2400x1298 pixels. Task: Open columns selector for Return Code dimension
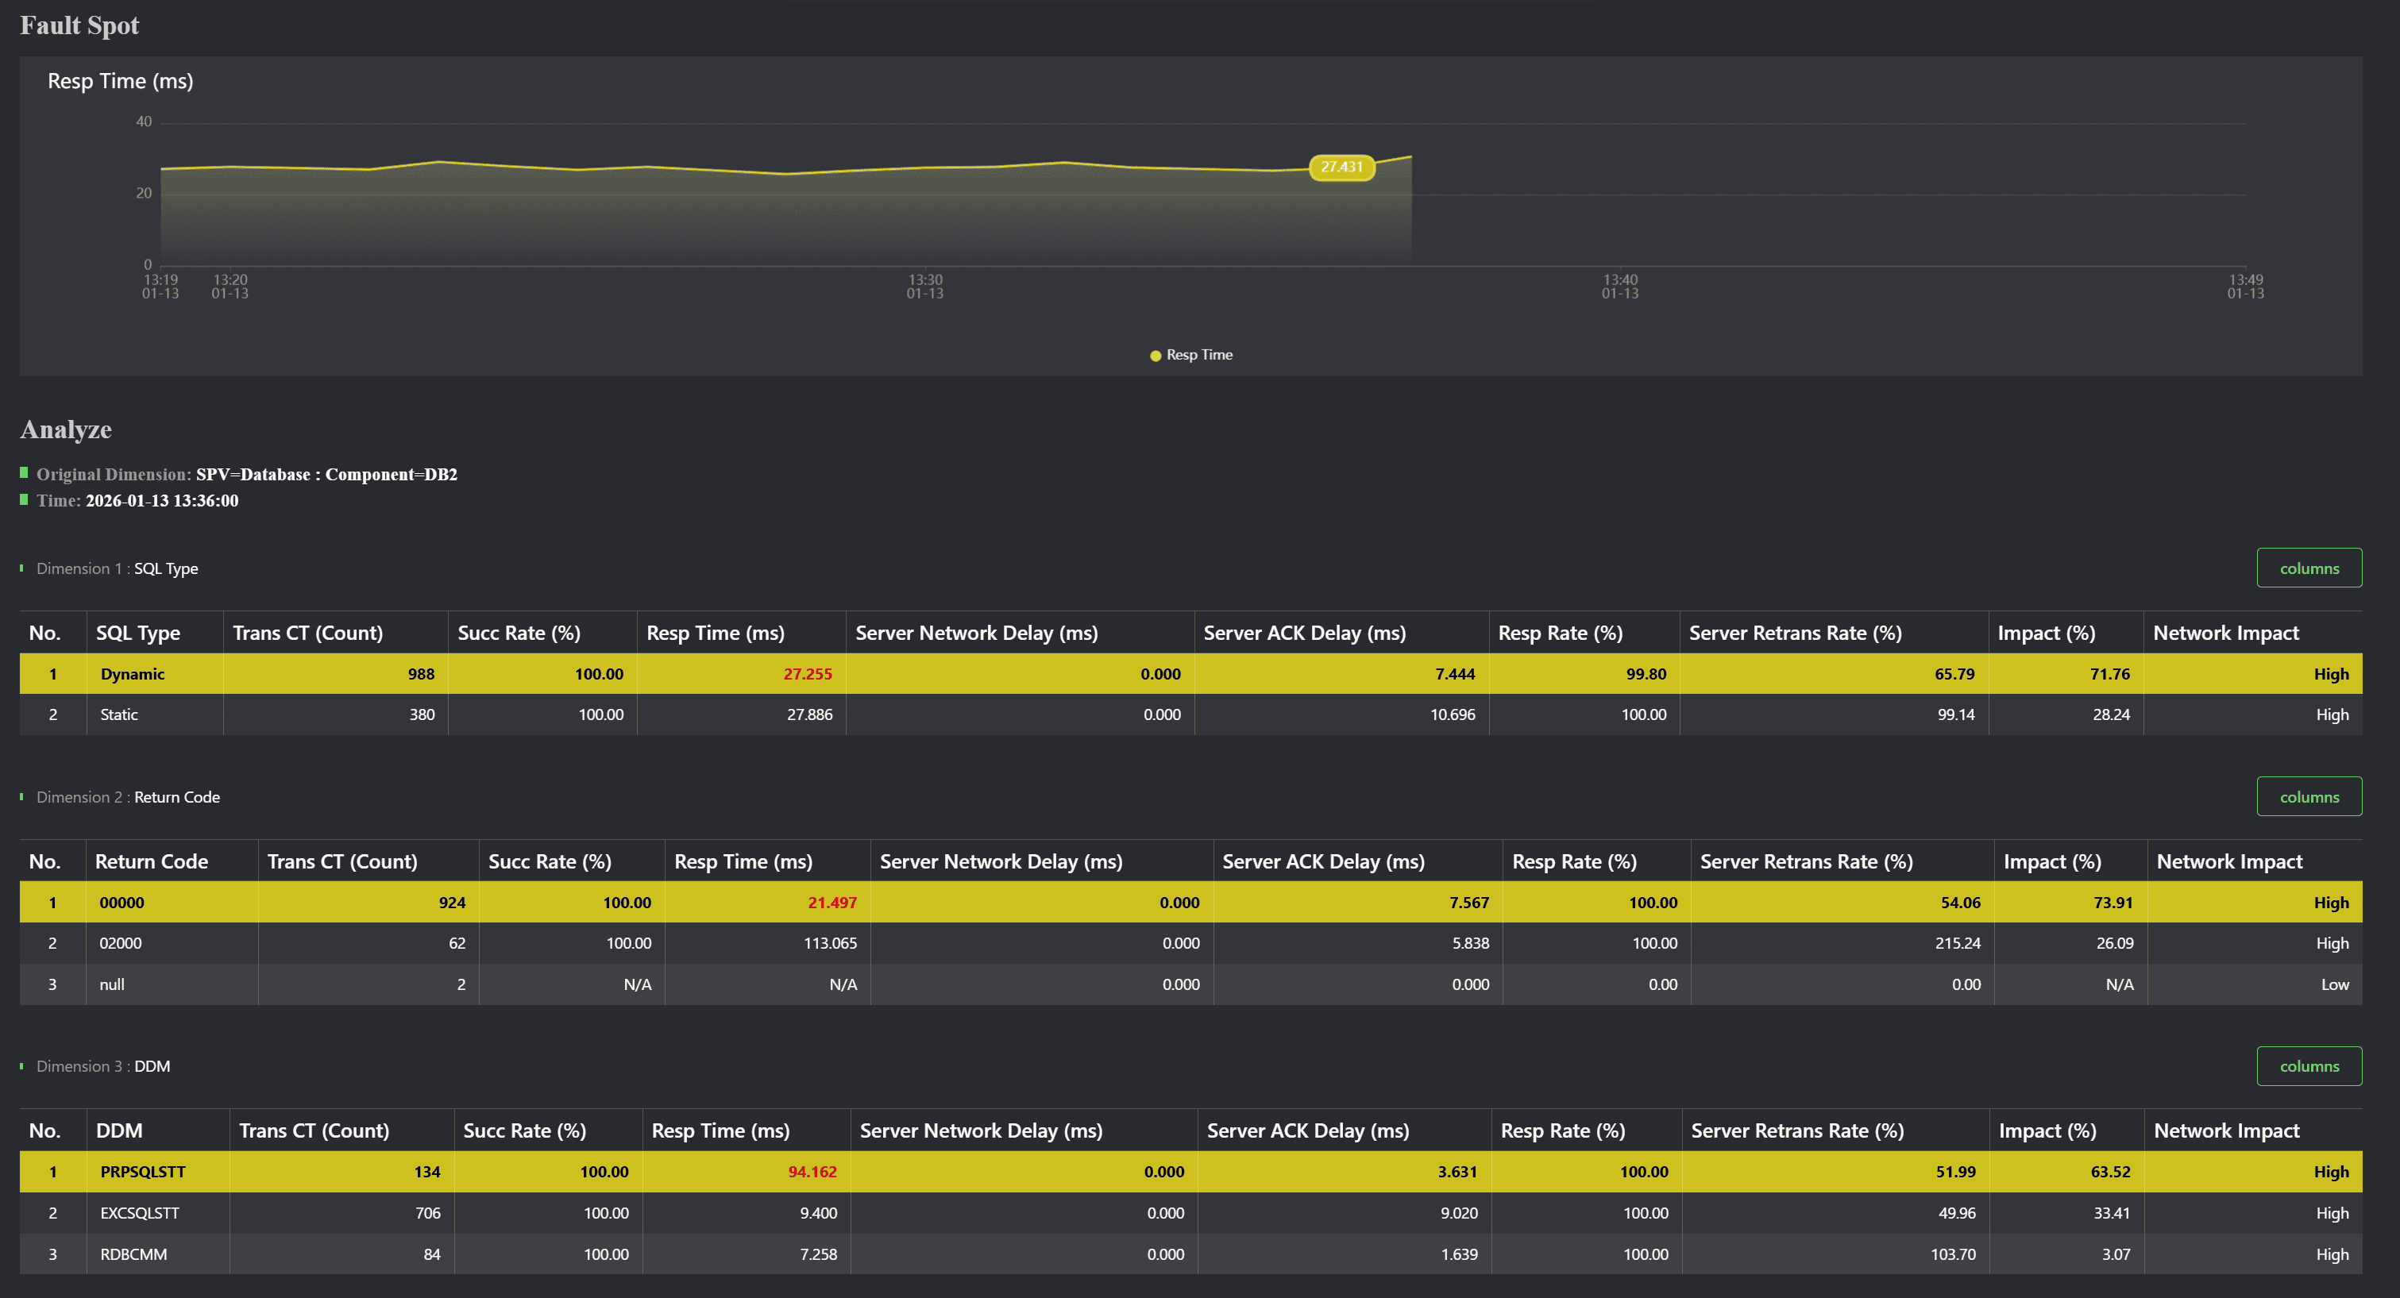tap(2308, 797)
